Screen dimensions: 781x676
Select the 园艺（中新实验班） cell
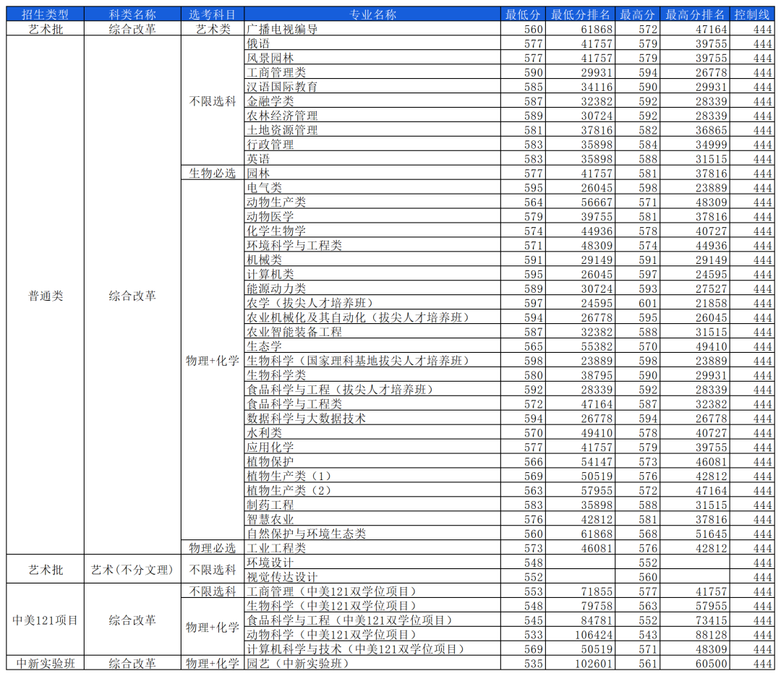click(x=372, y=664)
